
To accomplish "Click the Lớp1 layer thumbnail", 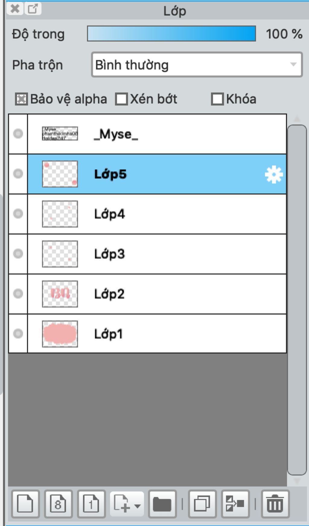I will point(60,334).
